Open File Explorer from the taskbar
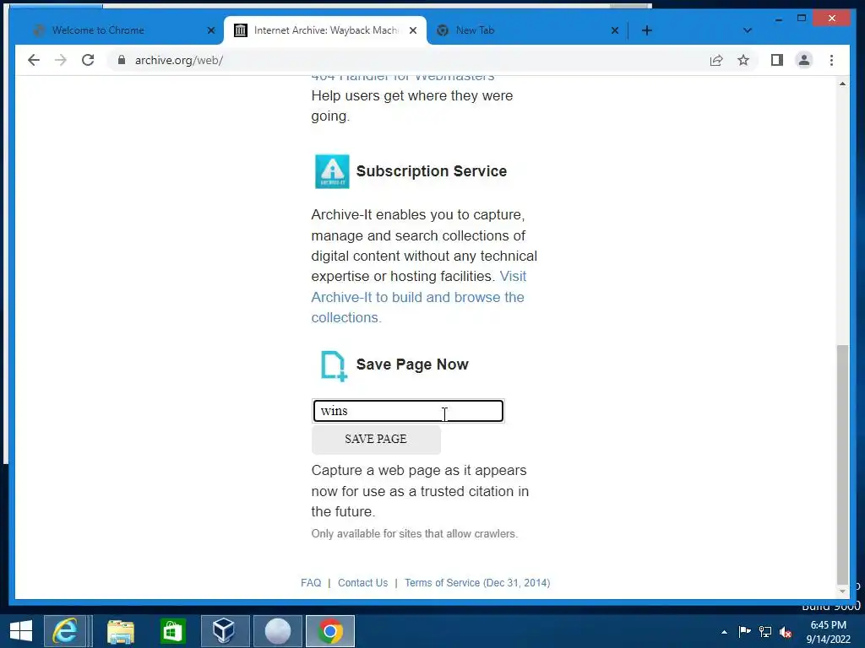Image resolution: width=865 pixels, height=648 pixels. click(x=120, y=631)
